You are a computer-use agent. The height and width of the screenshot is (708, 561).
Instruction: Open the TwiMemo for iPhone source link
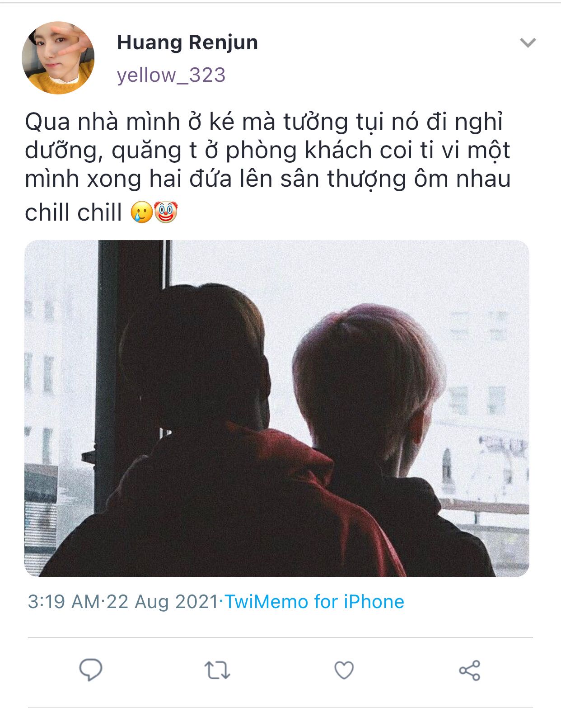tap(314, 602)
